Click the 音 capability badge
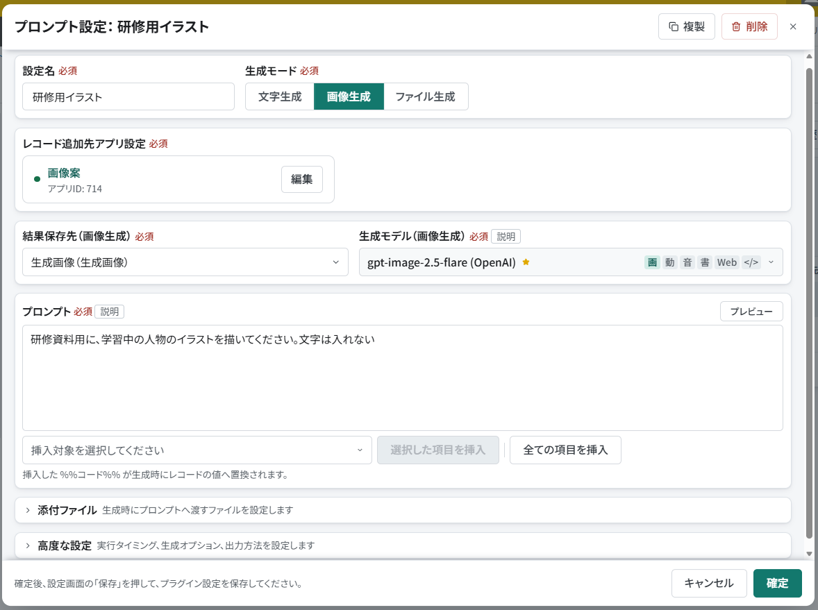 687,262
